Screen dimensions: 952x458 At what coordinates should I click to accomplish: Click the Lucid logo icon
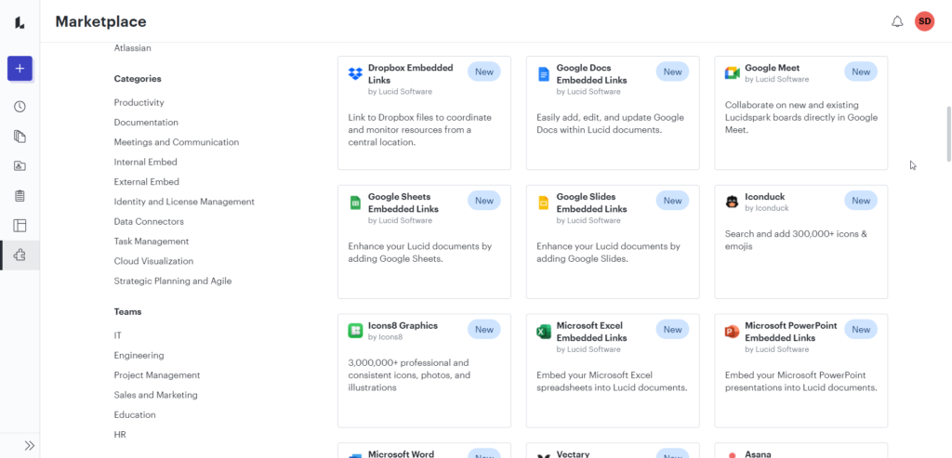pos(20,22)
